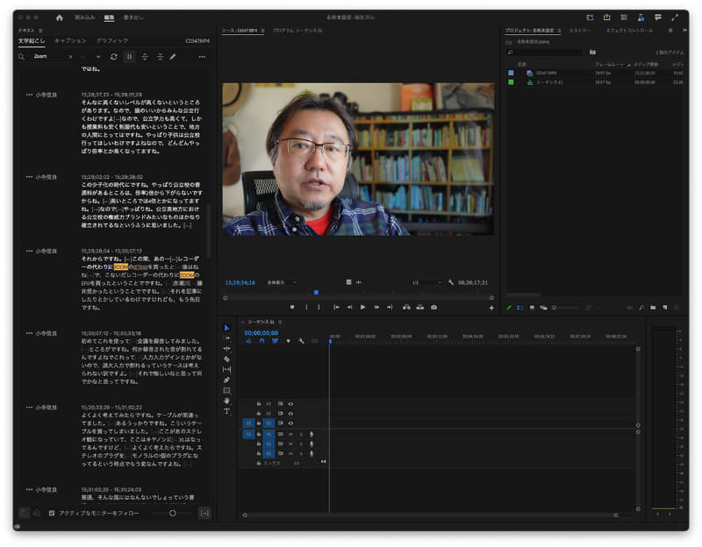The image size is (702, 547).
Task: Click the Export Frame camera icon
Action: [433, 307]
